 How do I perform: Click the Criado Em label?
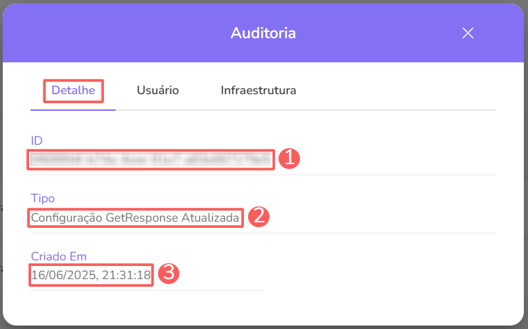point(58,256)
